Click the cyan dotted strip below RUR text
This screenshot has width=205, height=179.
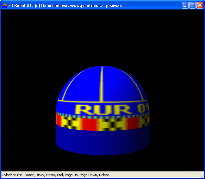102,116
